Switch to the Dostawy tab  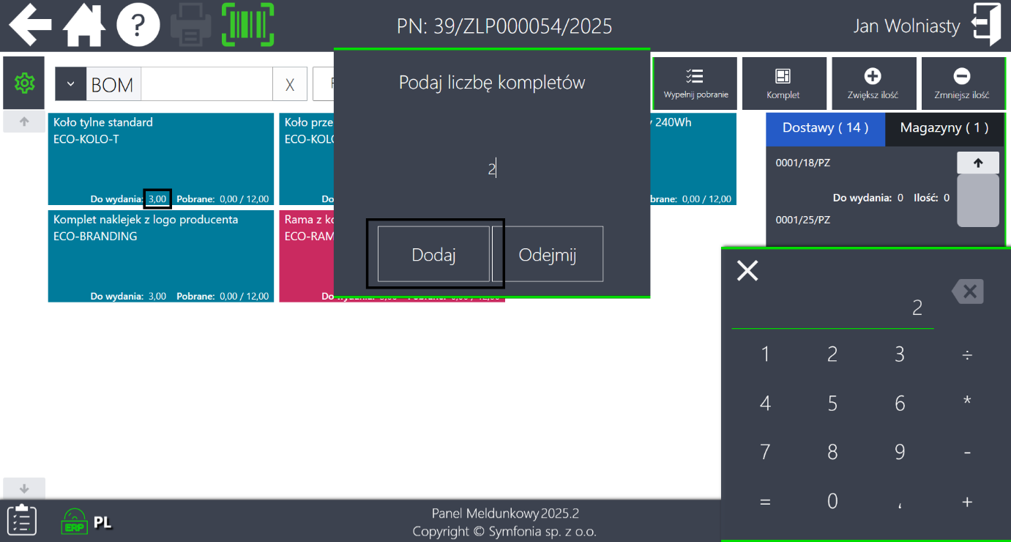point(825,128)
